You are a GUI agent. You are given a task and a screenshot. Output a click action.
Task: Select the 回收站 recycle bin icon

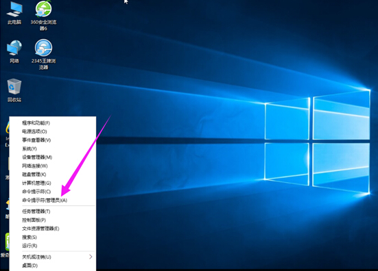click(14, 90)
